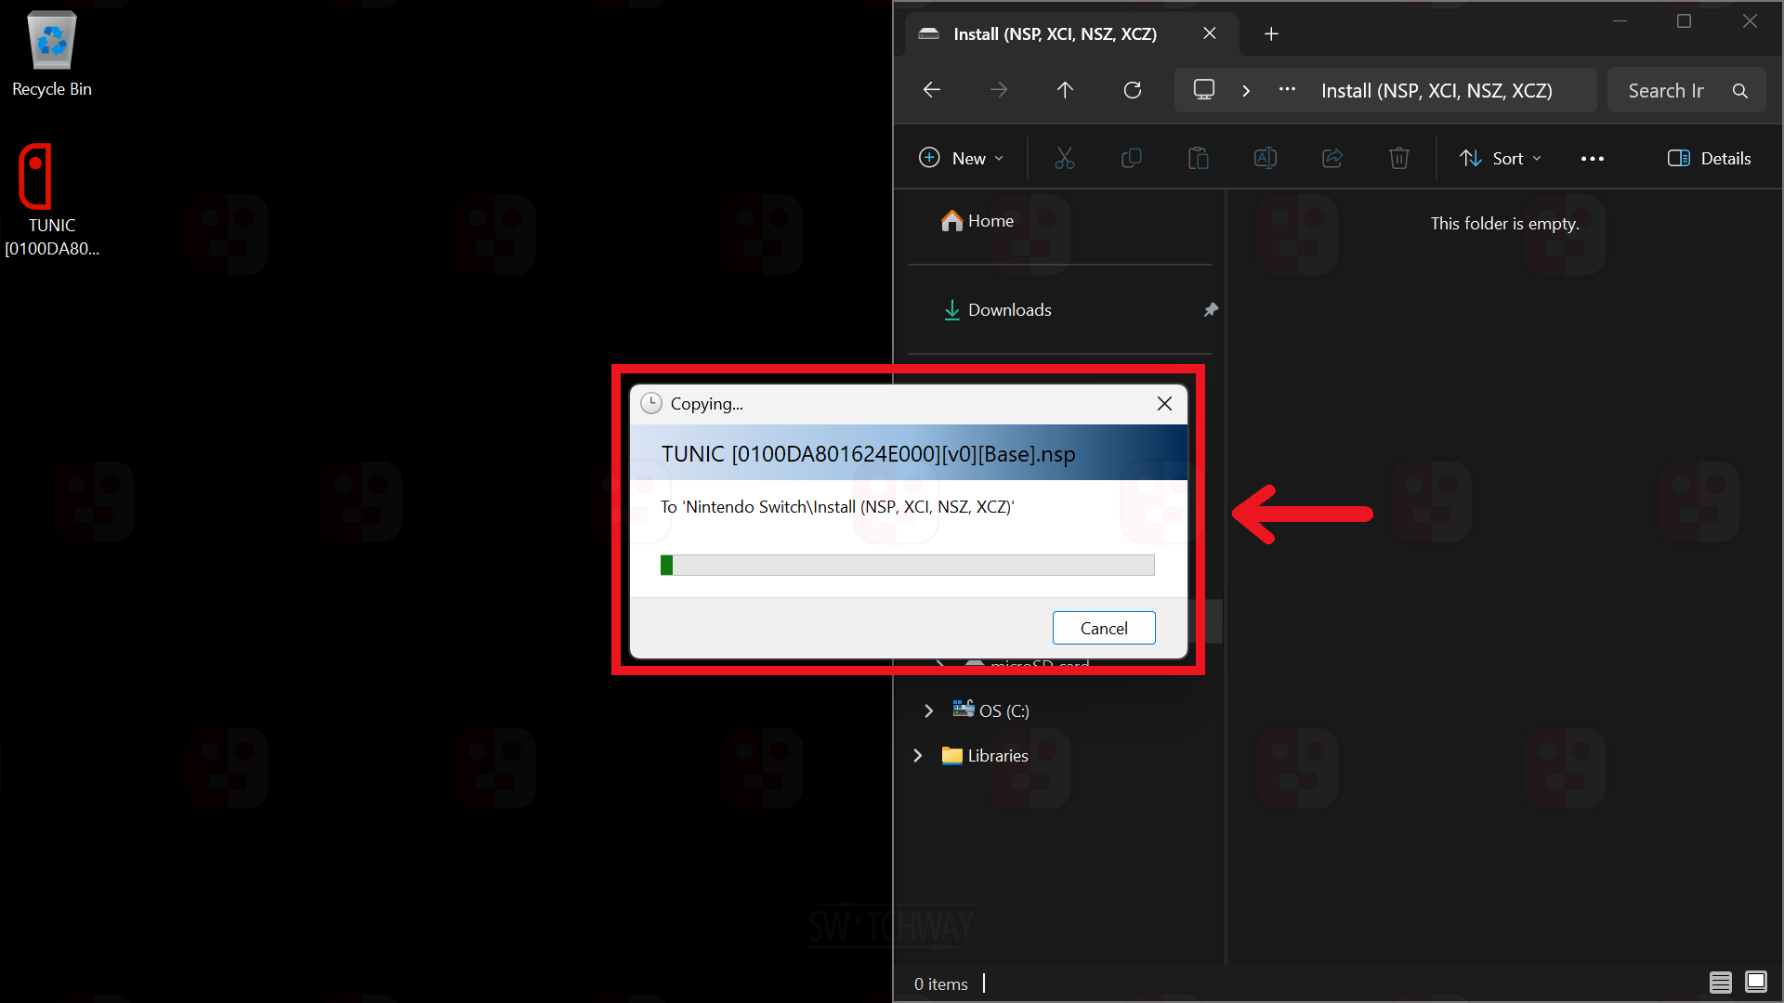This screenshot has width=1784, height=1003.
Task: Expand the Libraries tree node
Action: (x=918, y=756)
